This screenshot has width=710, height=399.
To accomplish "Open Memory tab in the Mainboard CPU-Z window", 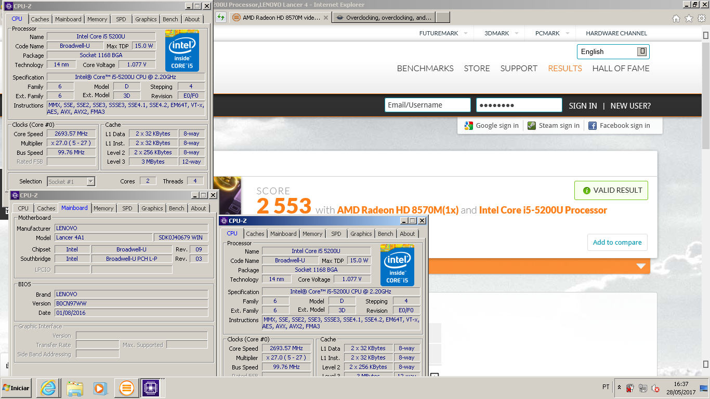I will point(103,208).
